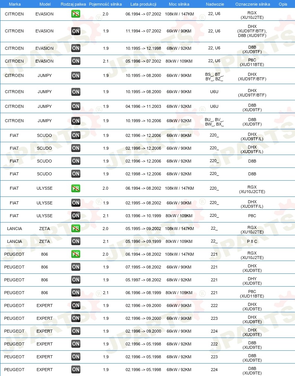
Task: Click the 806 cell in DHY engine row
Action: click(x=45, y=280)
